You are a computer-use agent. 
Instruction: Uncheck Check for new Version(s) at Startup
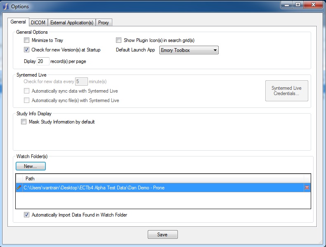pos(26,49)
